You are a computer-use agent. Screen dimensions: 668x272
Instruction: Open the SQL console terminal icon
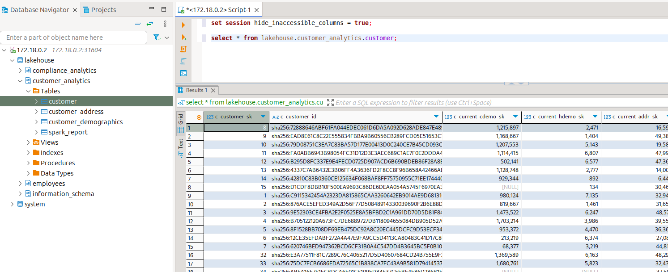183,73
